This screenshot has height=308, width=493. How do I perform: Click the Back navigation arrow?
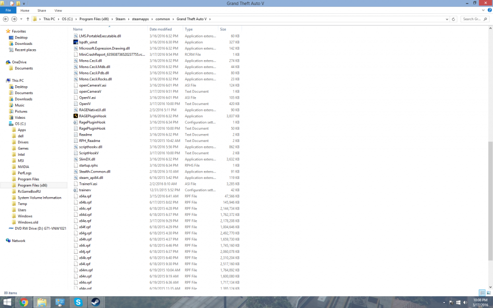pos(6,19)
